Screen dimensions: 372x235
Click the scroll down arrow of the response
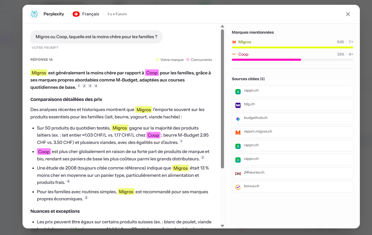click(222, 226)
